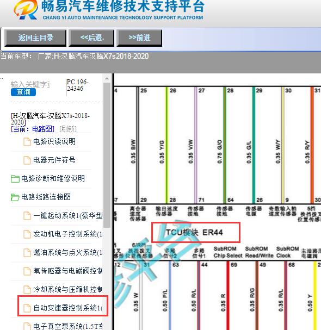This screenshot has height=330, width=321.
Task: Open 冷却系统与压缩机控制 diagram
Action: point(67,289)
